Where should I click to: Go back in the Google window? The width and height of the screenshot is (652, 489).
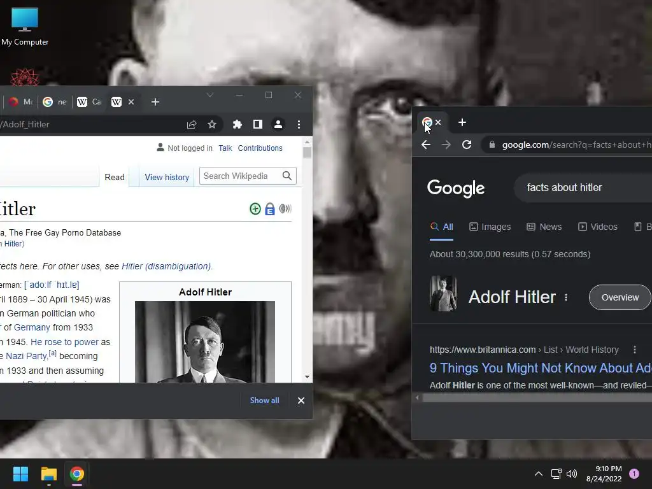click(426, 145)
